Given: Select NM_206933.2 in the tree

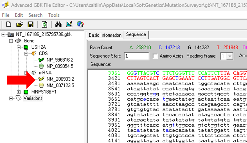Looking at the screenshot, I should (x=60, y=79).
